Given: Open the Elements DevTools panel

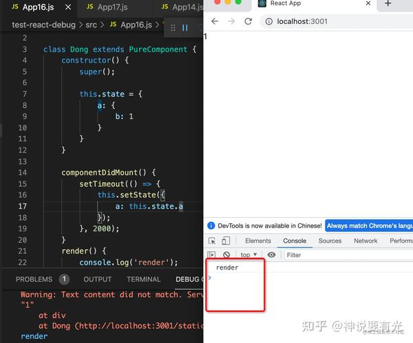Looking at the screenshot, I should (258, 241).
